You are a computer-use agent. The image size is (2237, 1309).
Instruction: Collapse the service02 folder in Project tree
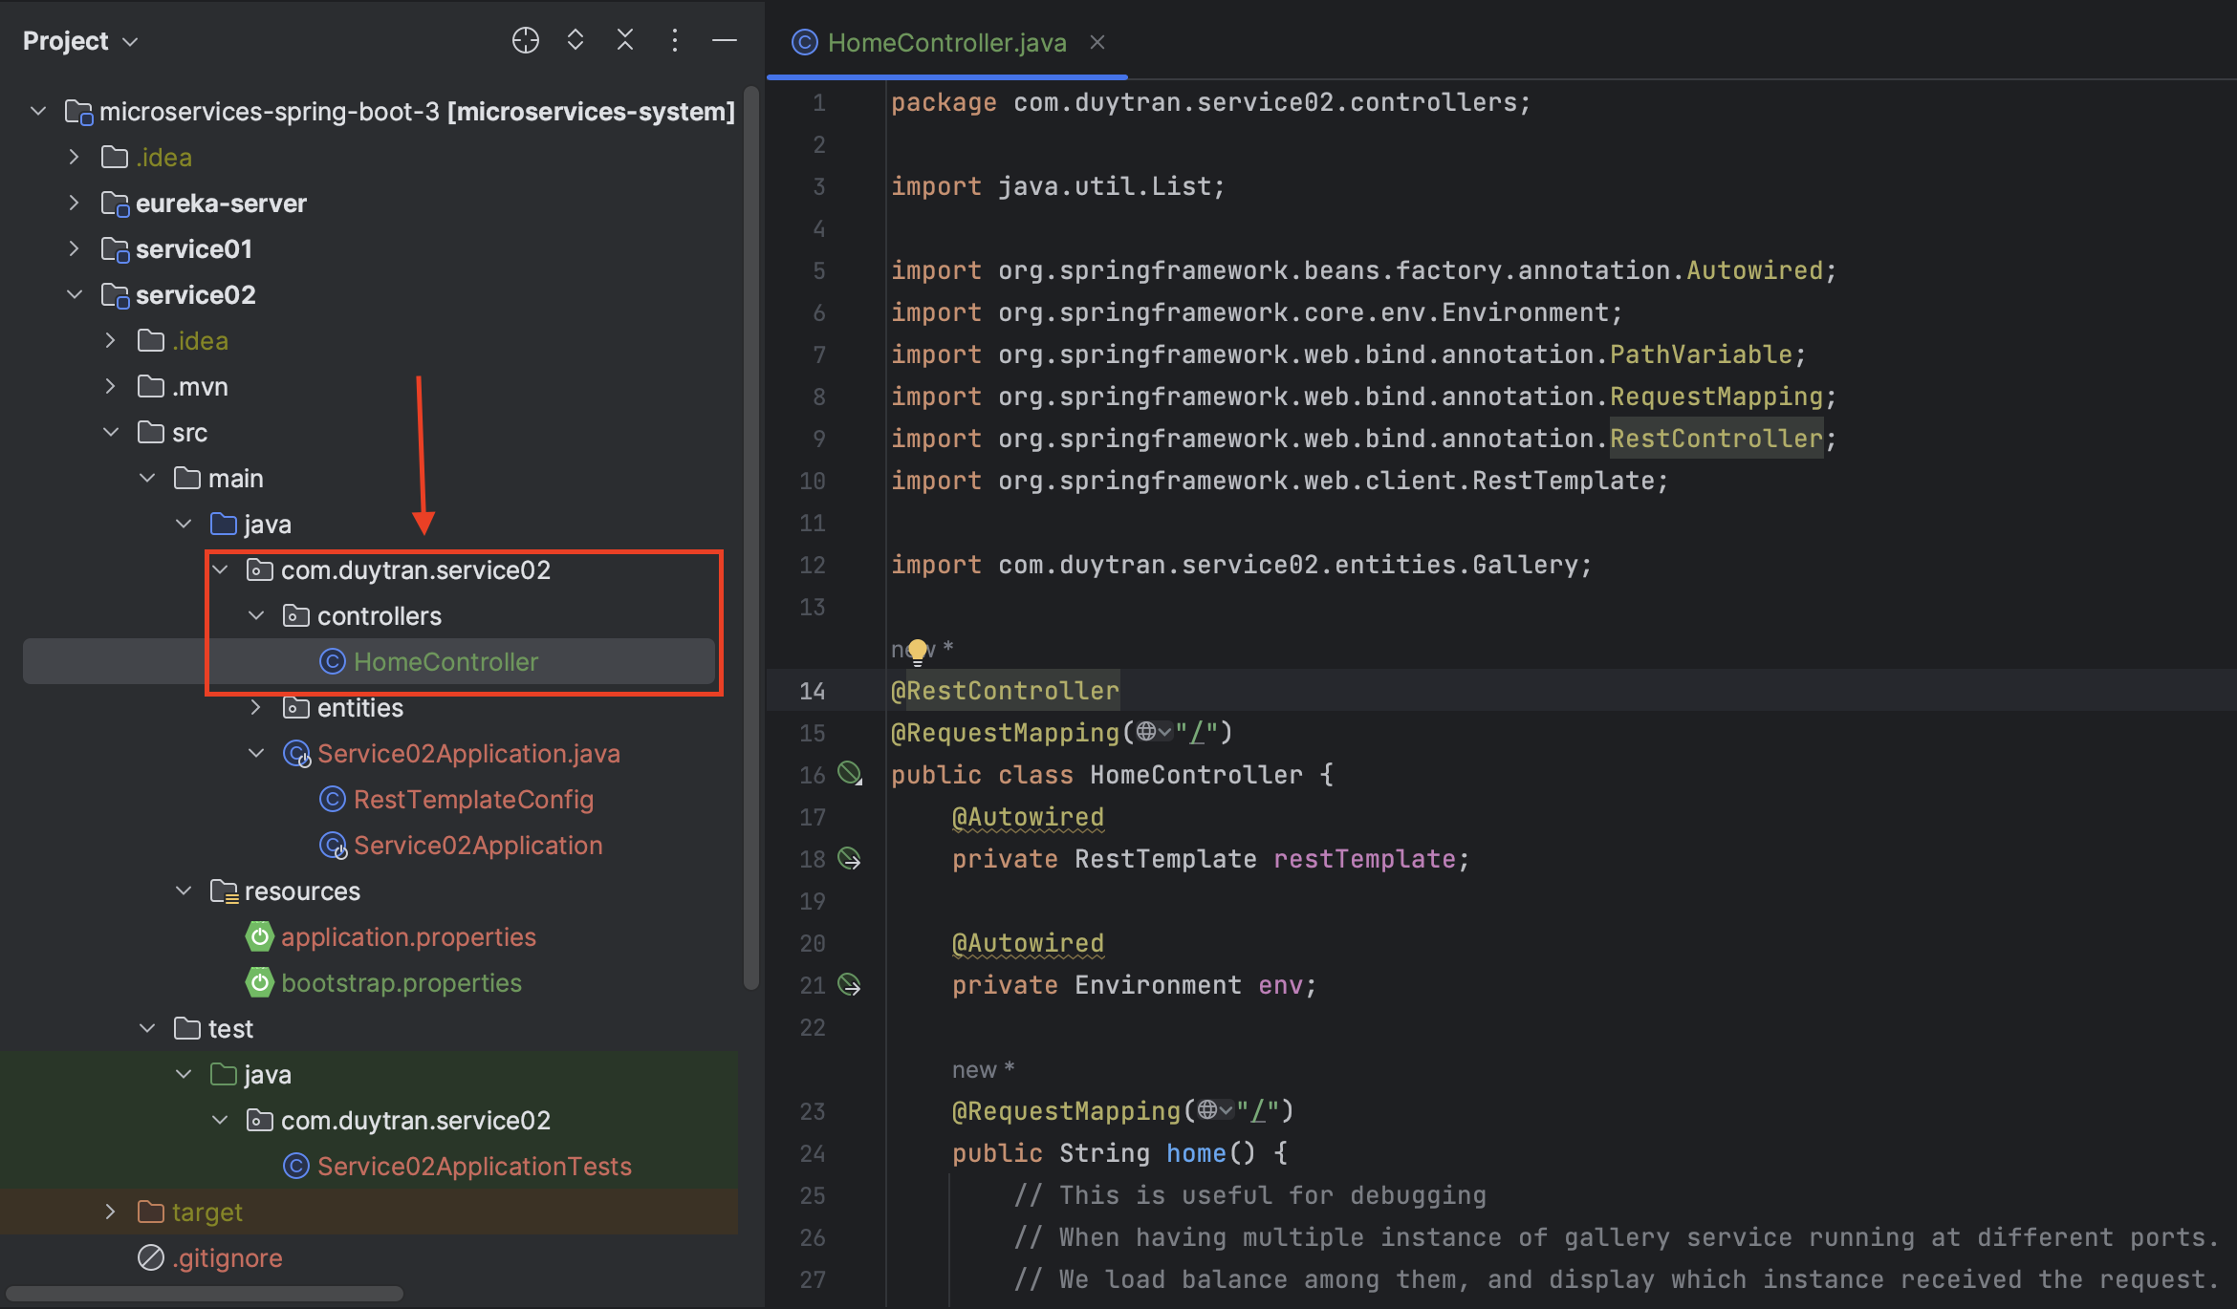pyautogui.click(x=76, y=294)
